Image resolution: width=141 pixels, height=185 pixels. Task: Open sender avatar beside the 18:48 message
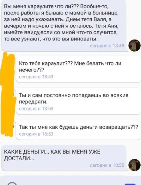pyautogui.click(x=134, y=46)
